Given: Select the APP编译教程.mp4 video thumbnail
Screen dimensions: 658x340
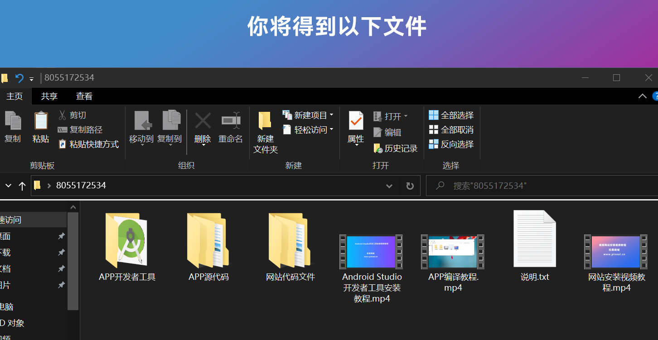Looking at the screenshot, I should 453,251.
